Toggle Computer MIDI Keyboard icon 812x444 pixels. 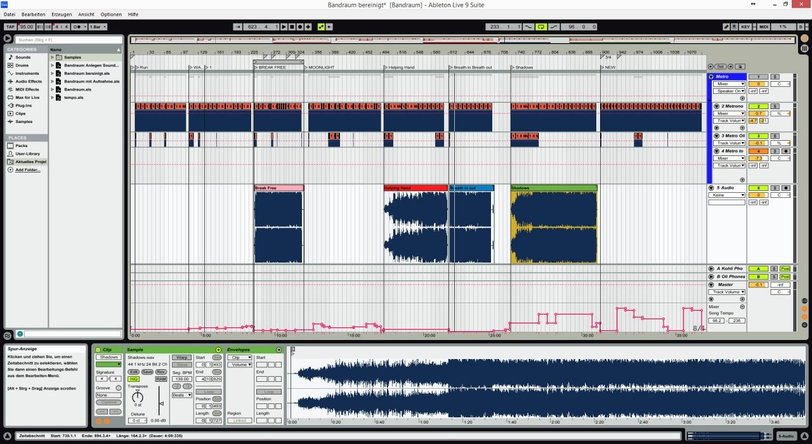tap(735, 27)
